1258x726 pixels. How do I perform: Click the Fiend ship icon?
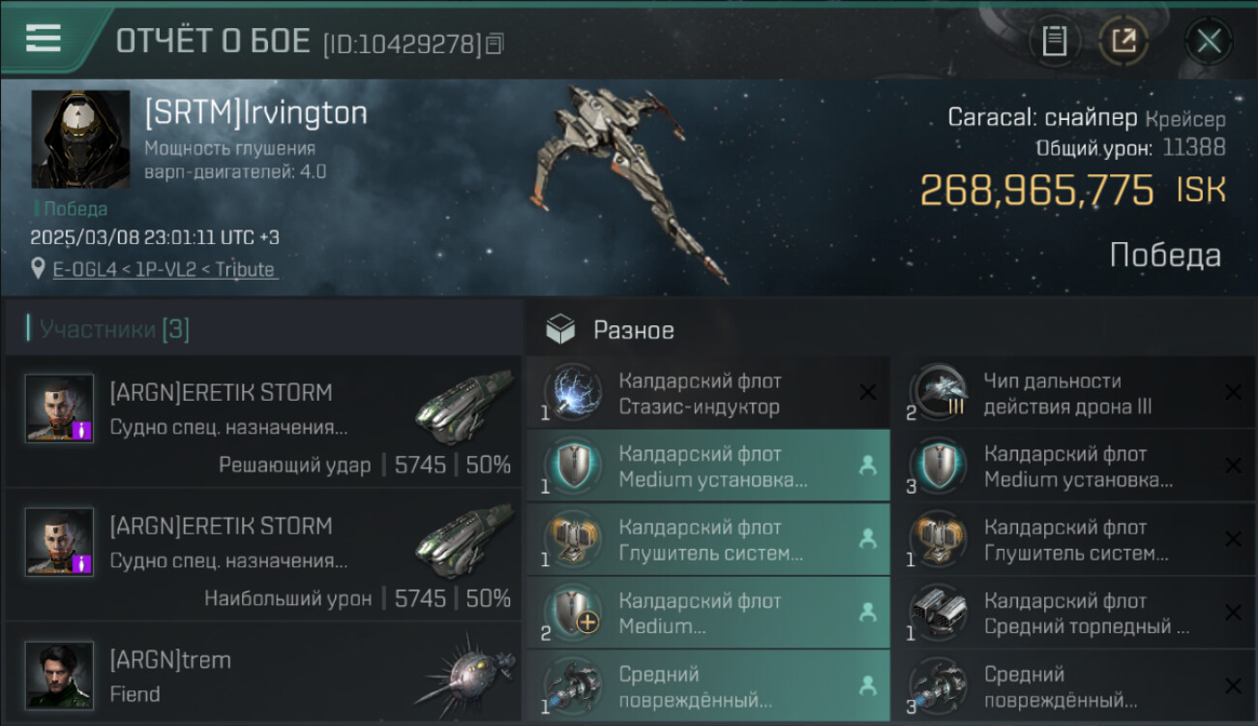(x=463, y=676)
